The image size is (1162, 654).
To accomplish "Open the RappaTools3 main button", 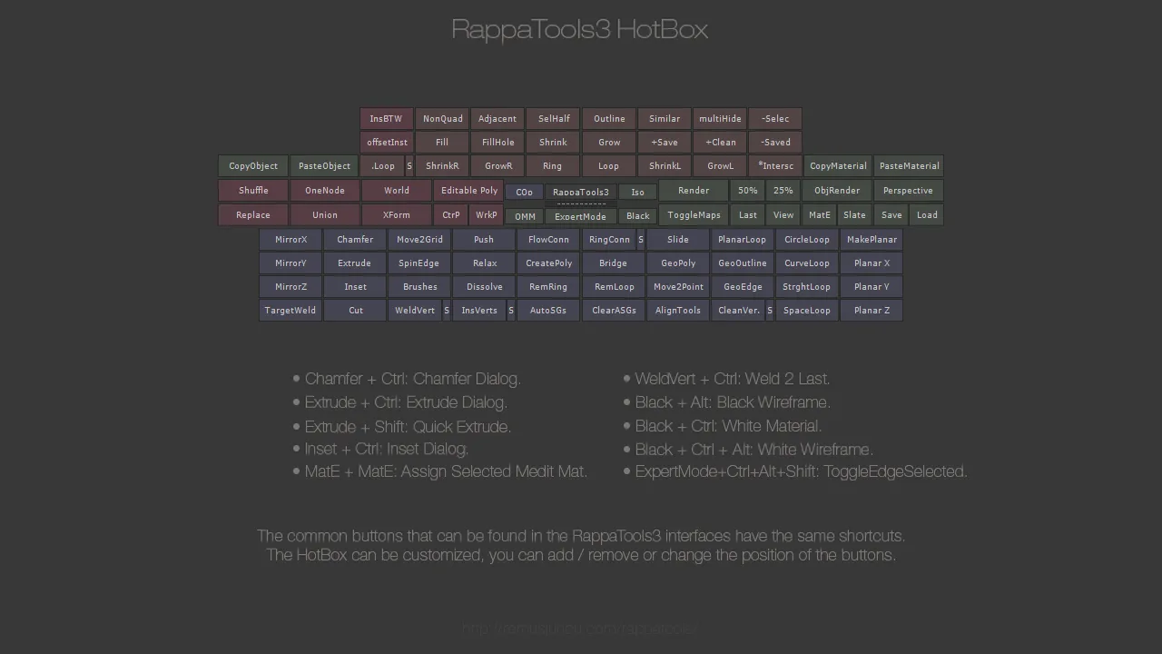I will point(580,192).
